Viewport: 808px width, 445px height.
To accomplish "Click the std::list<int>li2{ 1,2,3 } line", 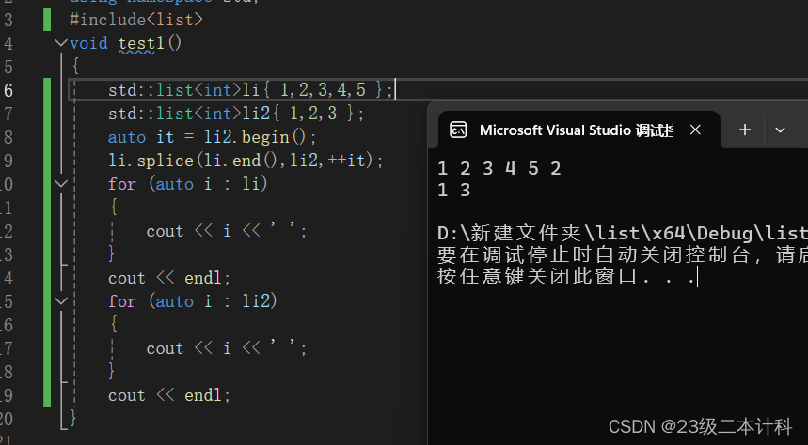I will click(x=236, y=114).
